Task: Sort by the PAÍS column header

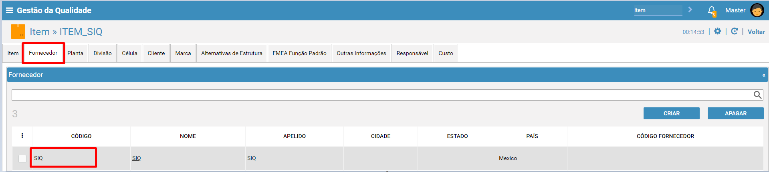Action: (x=532, y=136)
